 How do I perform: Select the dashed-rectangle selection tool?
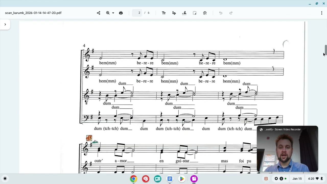click(x=194, y=13)
